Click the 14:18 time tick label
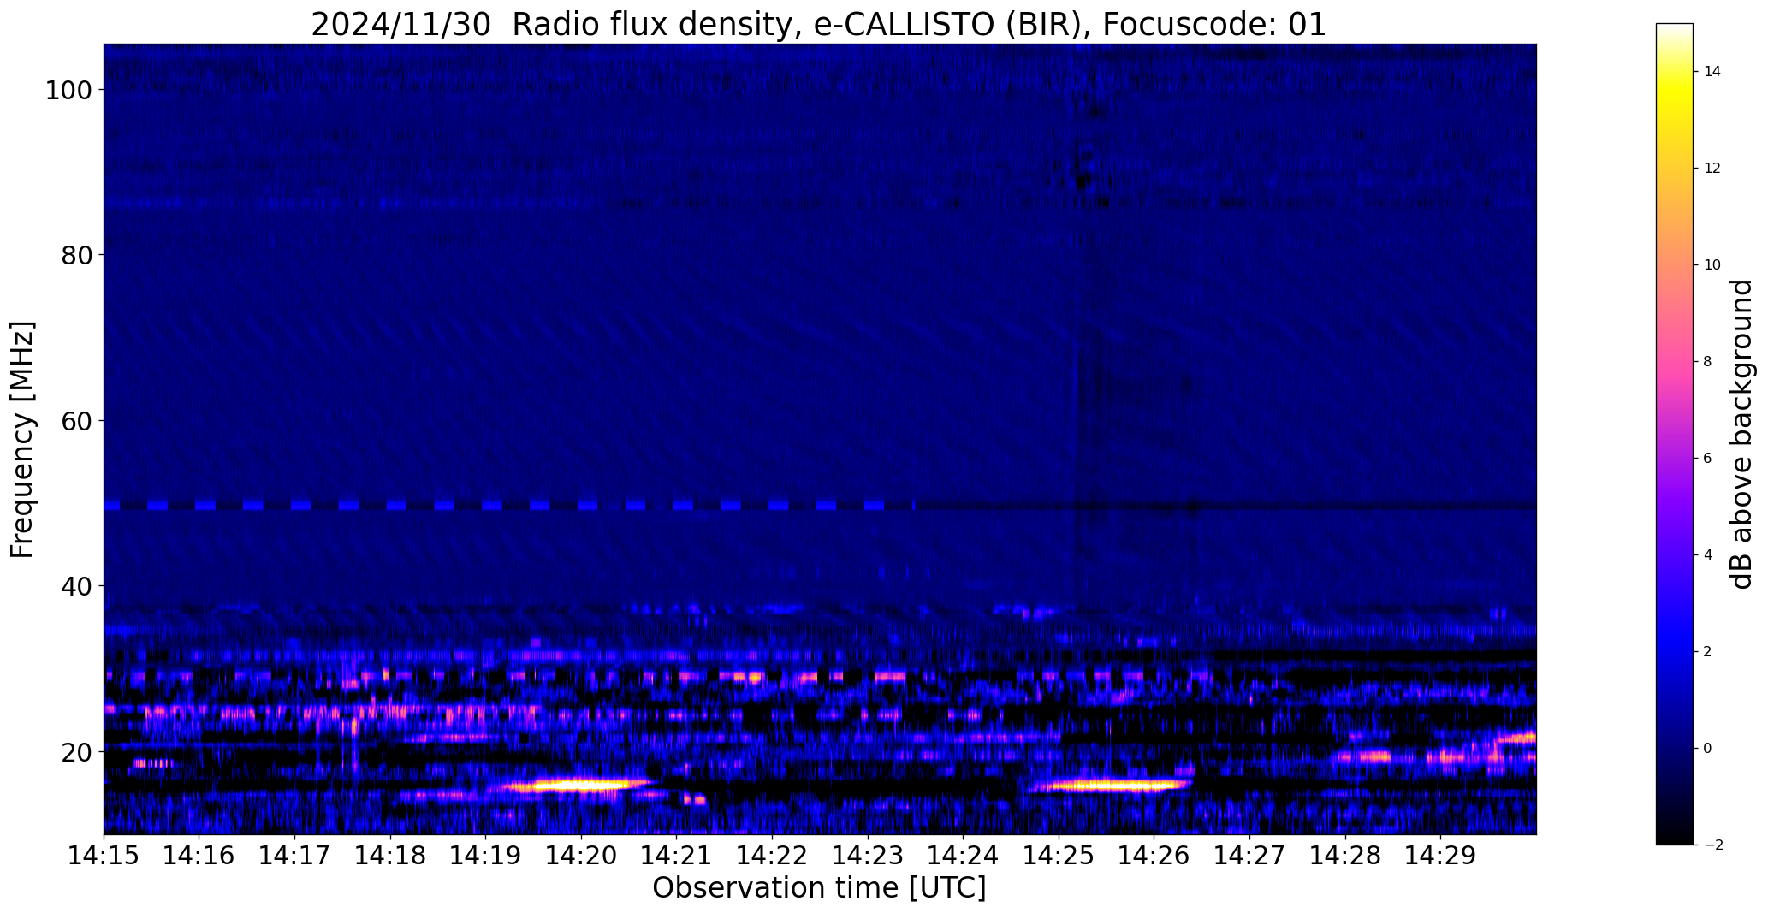The image size is (1768, 913). coord(390,856)
